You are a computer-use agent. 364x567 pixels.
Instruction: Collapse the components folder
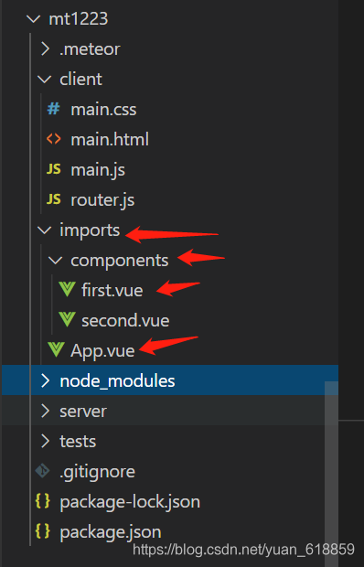[x=55, y=261]
